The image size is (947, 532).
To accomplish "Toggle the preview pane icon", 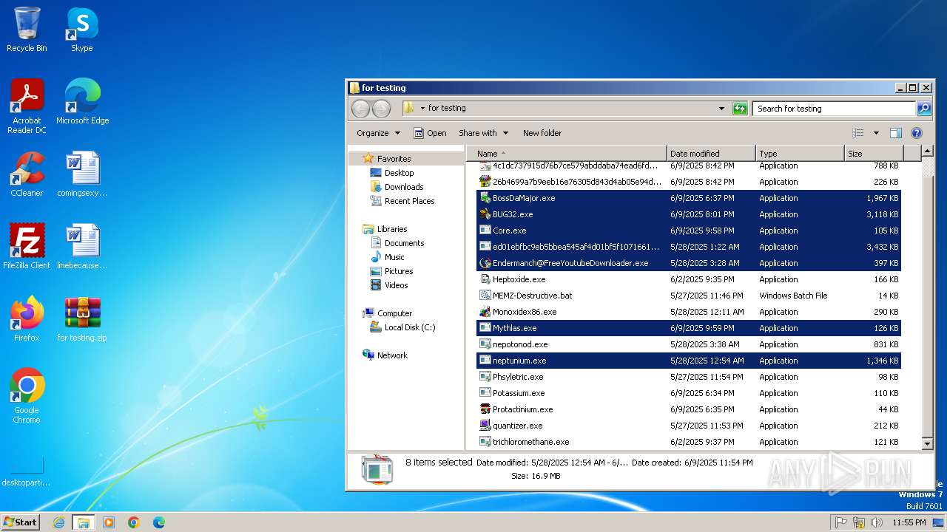I will tap(895, 133).
